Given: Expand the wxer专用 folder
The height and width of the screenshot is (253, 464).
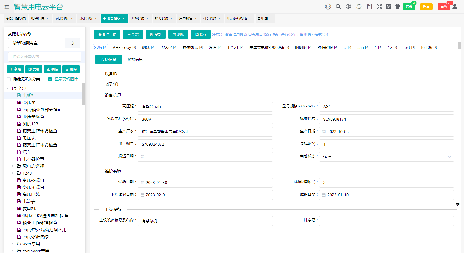Looking at the screenshot, I should click(x=12, y=244).
